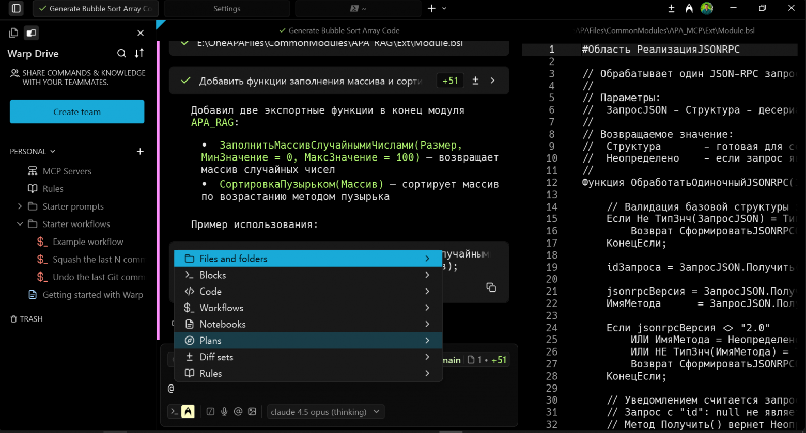This screenshot has width=806, height=433.
Task: Collapse the Starter workflows folder
Action: [x=20, y=224]
